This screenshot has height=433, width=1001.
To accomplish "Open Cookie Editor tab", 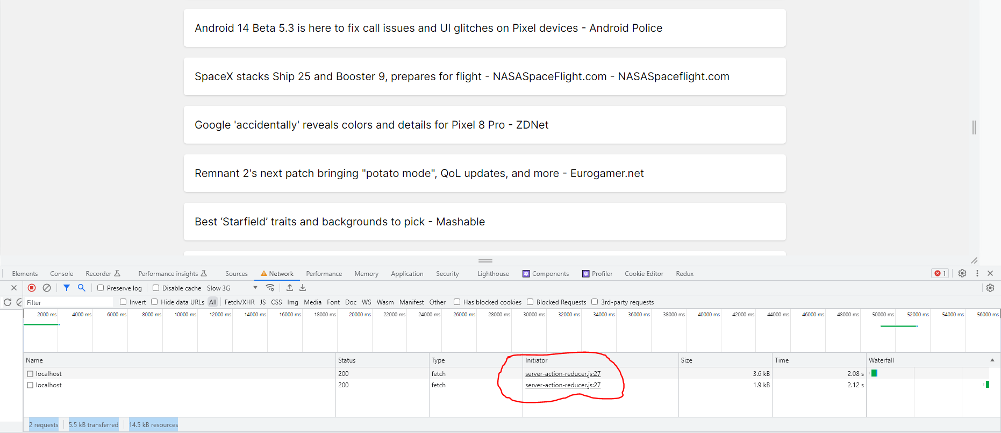I will click(x=644, y=274).
